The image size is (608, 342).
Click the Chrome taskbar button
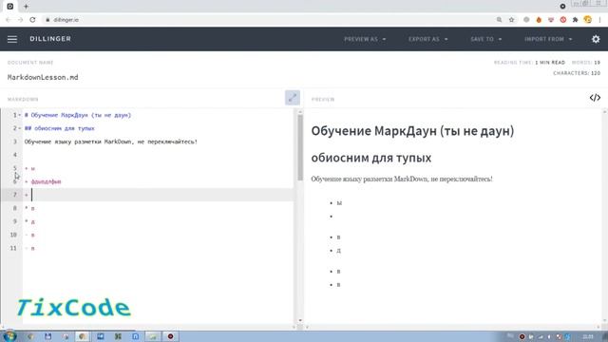pos(83,336)
